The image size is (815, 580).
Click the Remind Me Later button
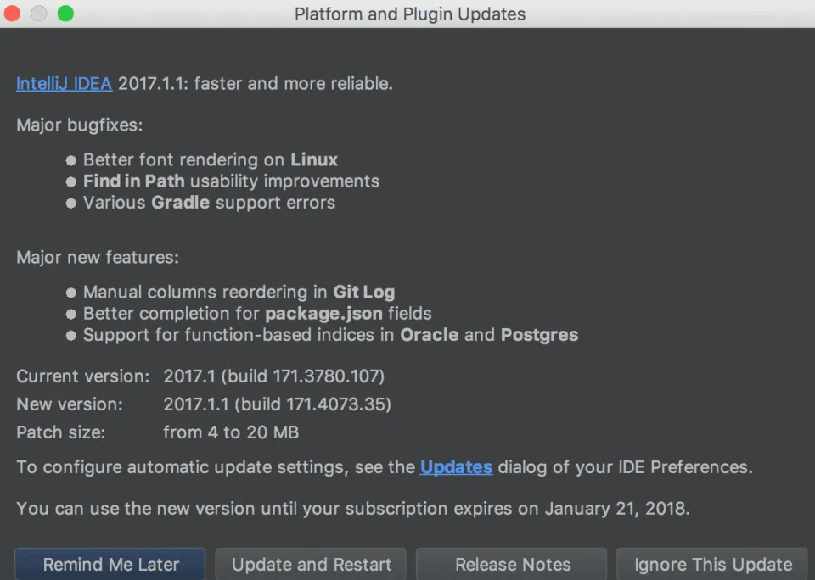[110, 564]
